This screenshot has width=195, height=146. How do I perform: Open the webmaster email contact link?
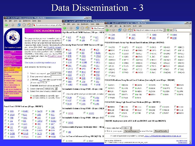pos(162,136)
